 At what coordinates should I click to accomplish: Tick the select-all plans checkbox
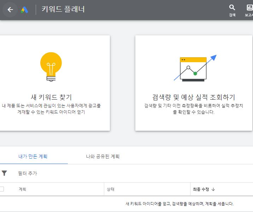point(2,189)
